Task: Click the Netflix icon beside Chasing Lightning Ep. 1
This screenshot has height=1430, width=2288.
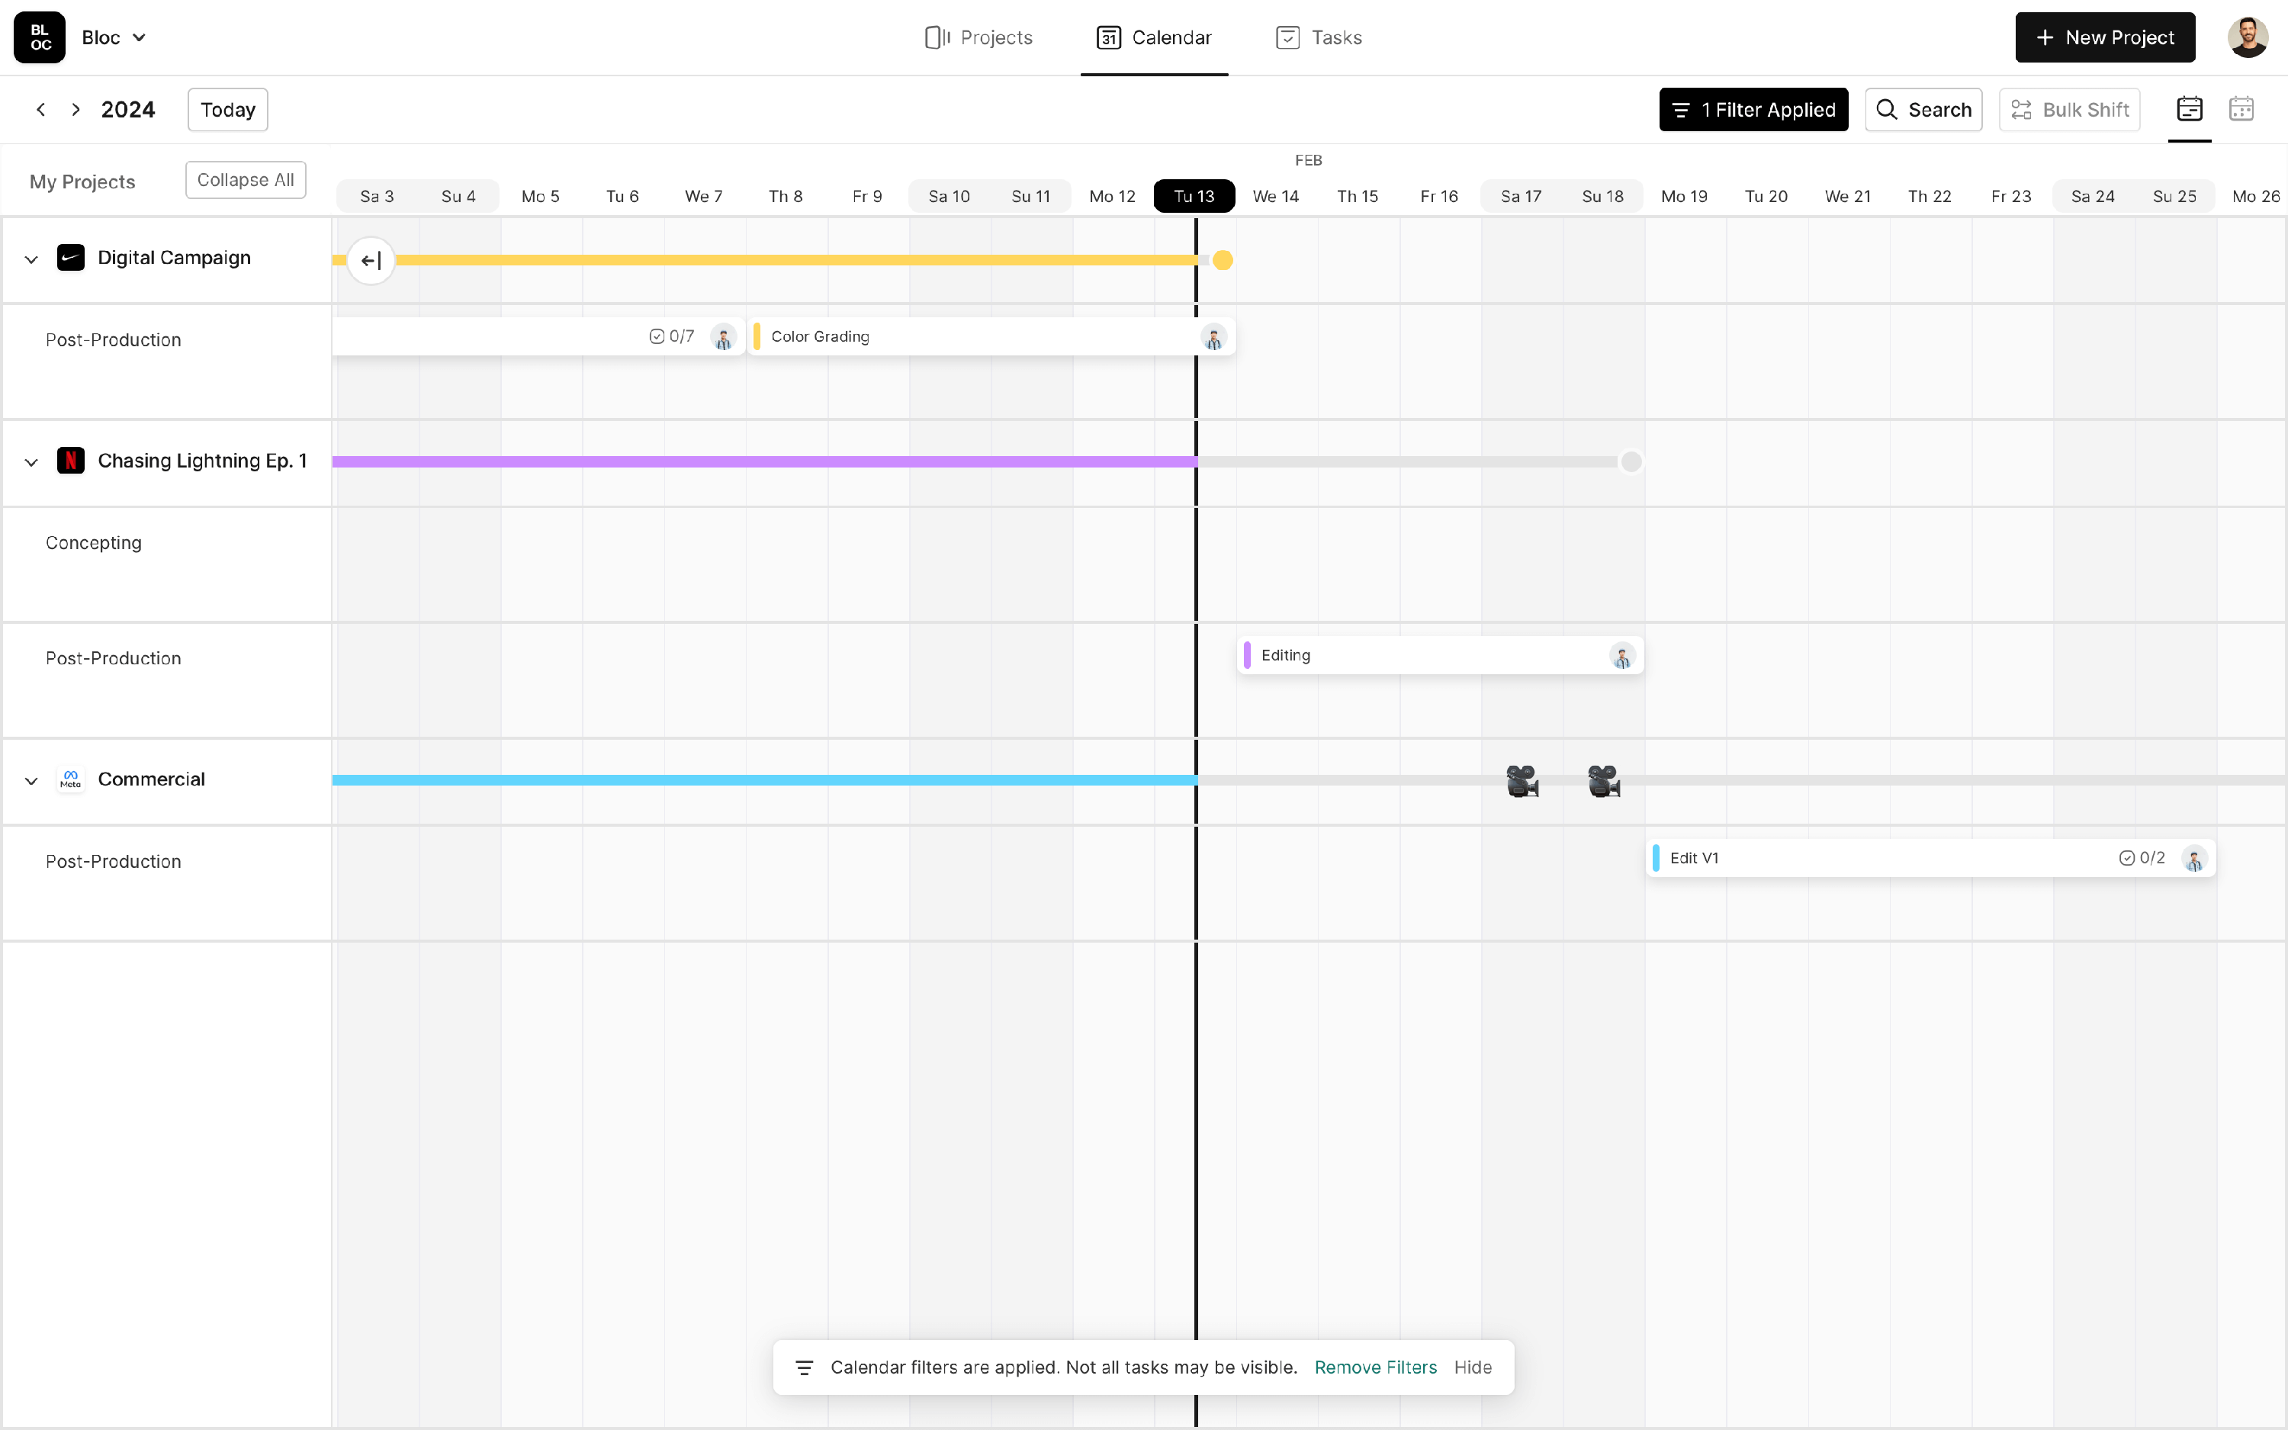Action: click(x=71, y=461)
